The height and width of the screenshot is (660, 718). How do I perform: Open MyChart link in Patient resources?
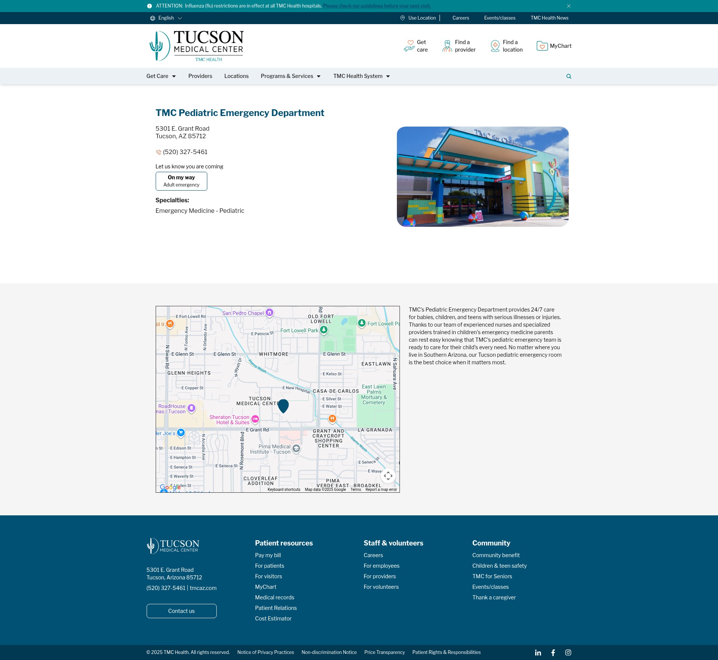[266, 587]
